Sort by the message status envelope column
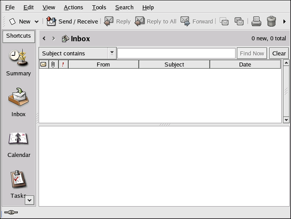Screen dimensions: 291x219 click(x=43, y=65)
